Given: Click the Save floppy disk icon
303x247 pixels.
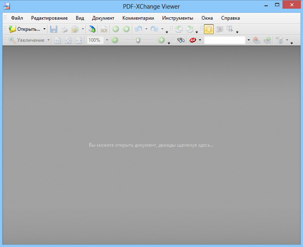Looking at the screenshot, I should coord(54,29).
